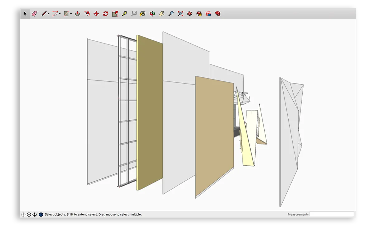Select the Scale tool

pos(115,14)
